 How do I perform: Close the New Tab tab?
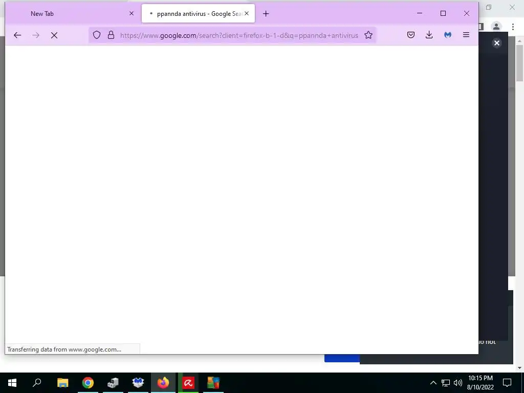pyautogui.click(x=132, y=13)
